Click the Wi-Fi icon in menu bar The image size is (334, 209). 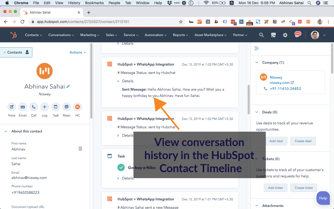206,3
